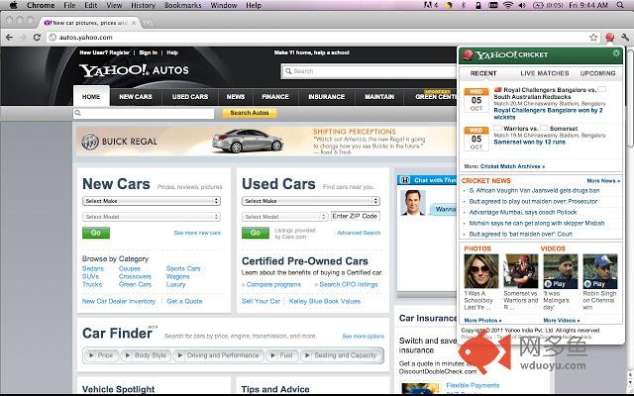
Task: Go back to previous page
Action: 9,38
